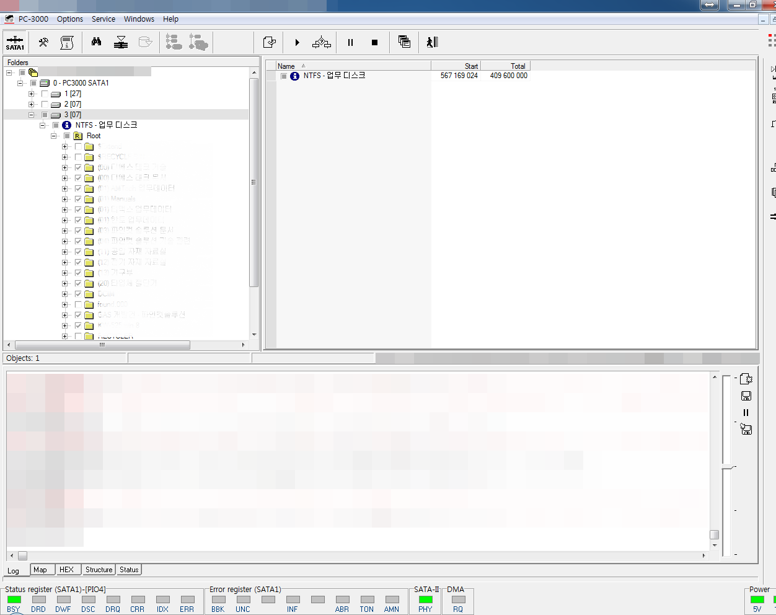The image size is (776, 615).
Task: Click the greyed tree structure toolbar icon
Action: [x=174, y=42]
